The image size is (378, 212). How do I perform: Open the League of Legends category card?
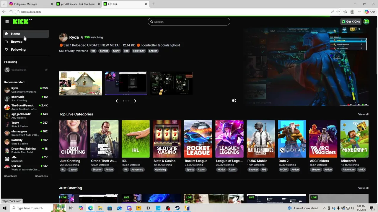[x=229, y=139]
